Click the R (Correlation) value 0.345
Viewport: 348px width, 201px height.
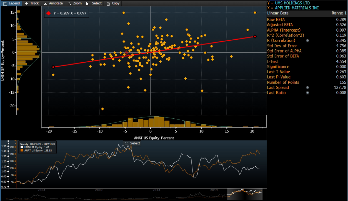[x=341, y=40]
